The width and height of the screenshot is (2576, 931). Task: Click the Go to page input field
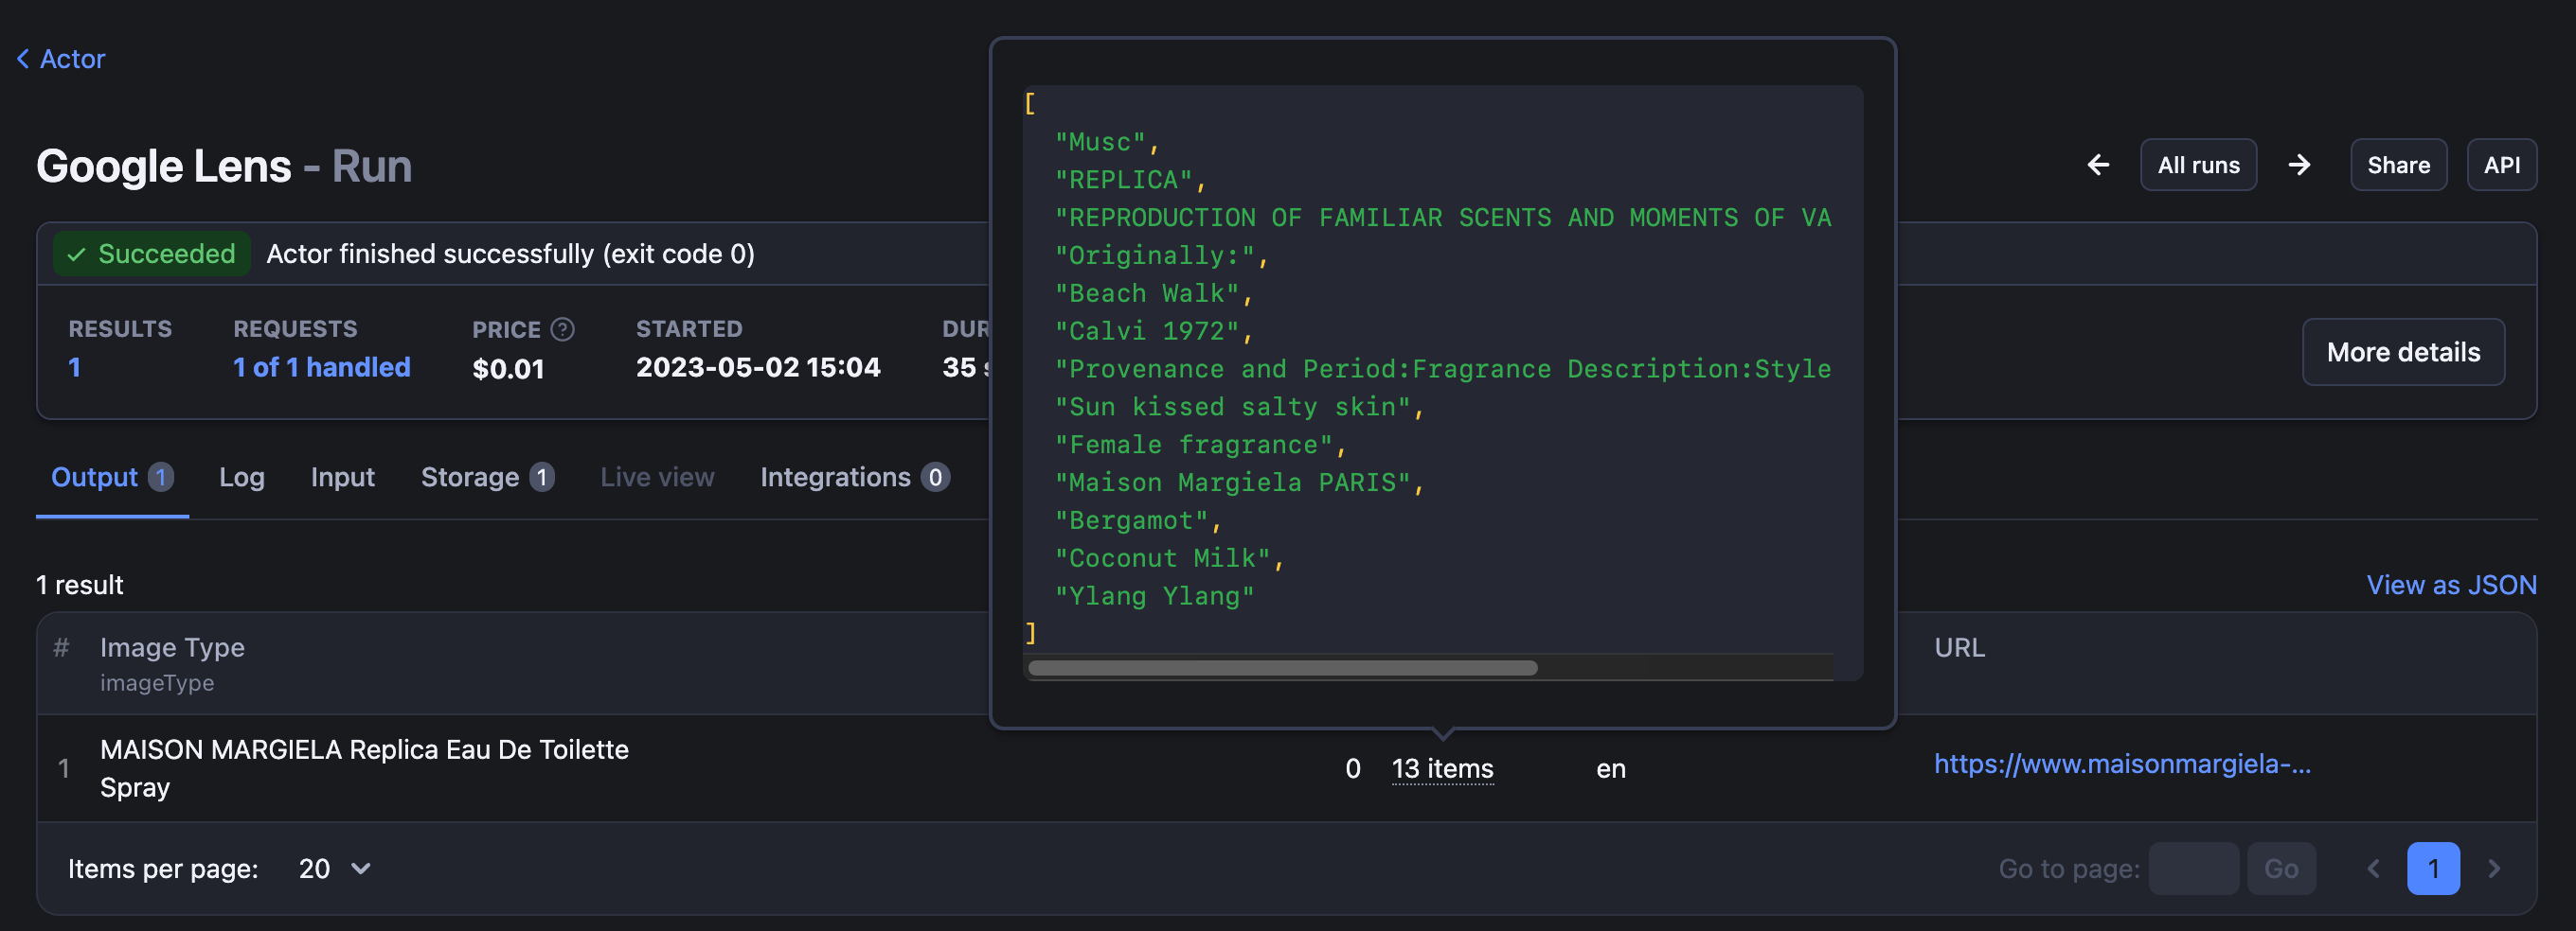2192,868
